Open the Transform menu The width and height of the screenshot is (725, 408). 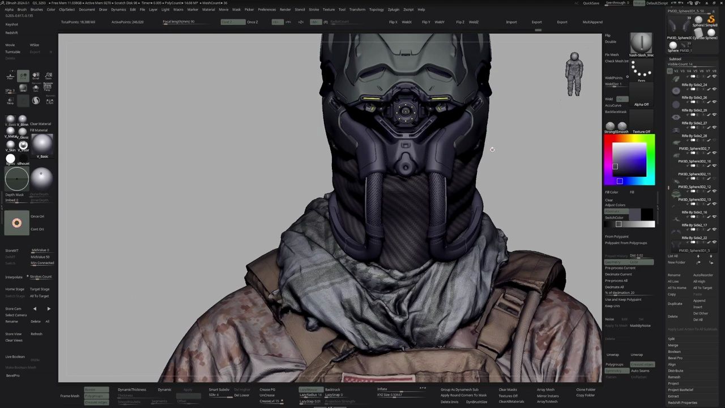[x=357, y=10]
